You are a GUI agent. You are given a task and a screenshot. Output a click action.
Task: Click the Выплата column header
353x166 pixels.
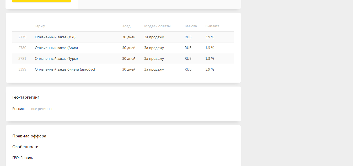[212, 26]
